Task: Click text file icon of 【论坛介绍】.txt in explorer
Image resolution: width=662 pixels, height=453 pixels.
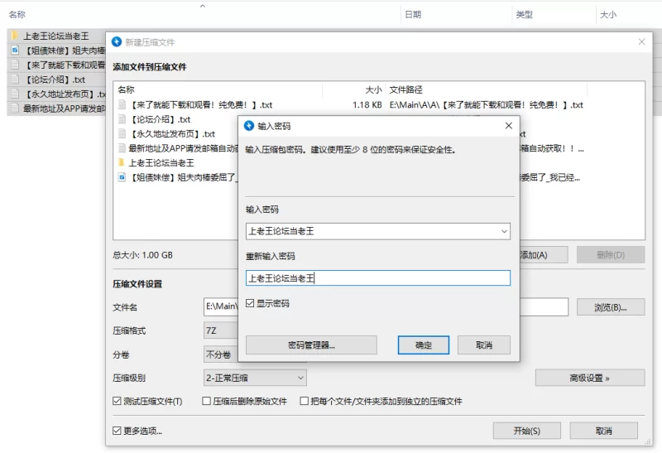Action: pos(15,79)
